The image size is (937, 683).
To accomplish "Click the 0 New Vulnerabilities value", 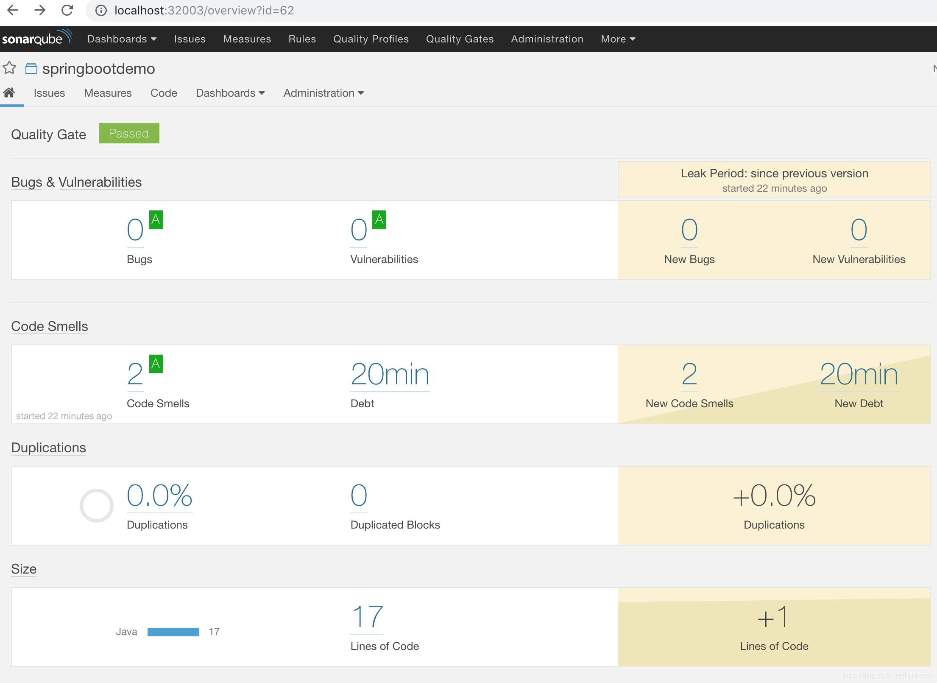I will click(x=859, y=230).
